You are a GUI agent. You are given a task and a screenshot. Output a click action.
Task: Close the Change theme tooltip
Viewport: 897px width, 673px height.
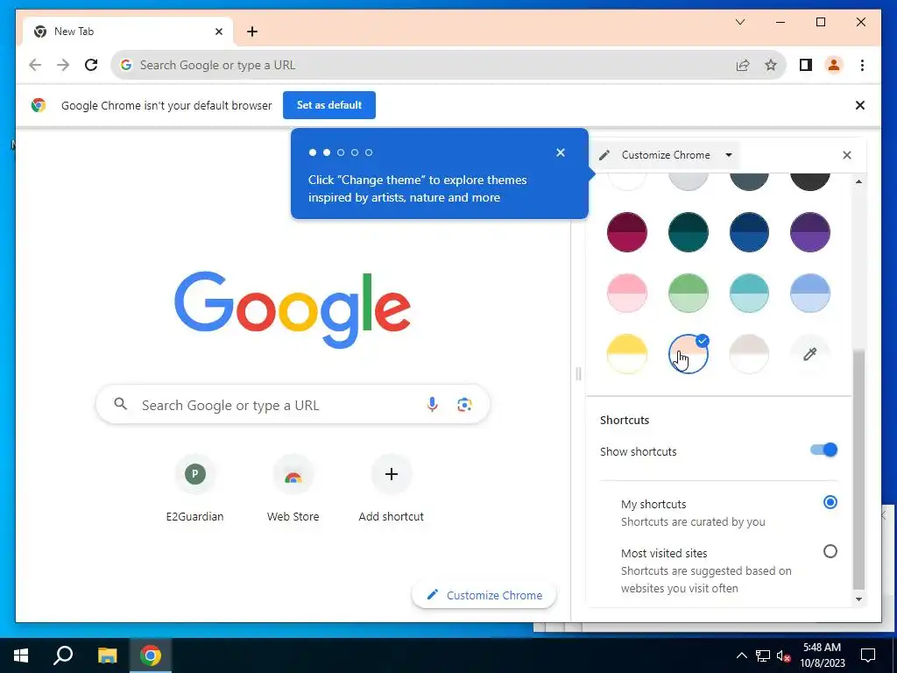click(x=560, y=152)
